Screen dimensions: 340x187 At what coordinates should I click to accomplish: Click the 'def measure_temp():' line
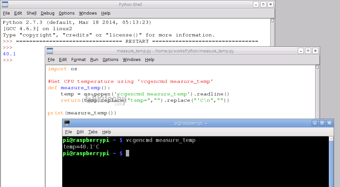click(79, 88)
